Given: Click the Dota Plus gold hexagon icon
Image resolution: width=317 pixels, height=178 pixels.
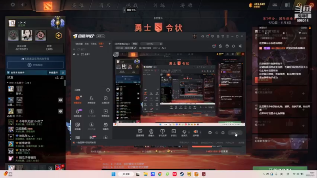Looking at the screenshot, I should point(59,36).
